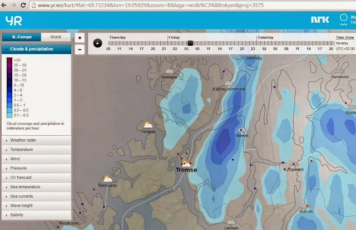This screenshot has width=356, height=230.
Task: Click the Saturday label on the timeline
Action: (x=265, y=37)
